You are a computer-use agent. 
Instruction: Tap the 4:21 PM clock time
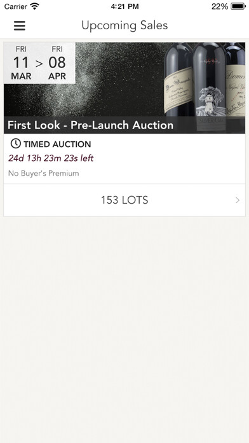(x=124, y=6)
